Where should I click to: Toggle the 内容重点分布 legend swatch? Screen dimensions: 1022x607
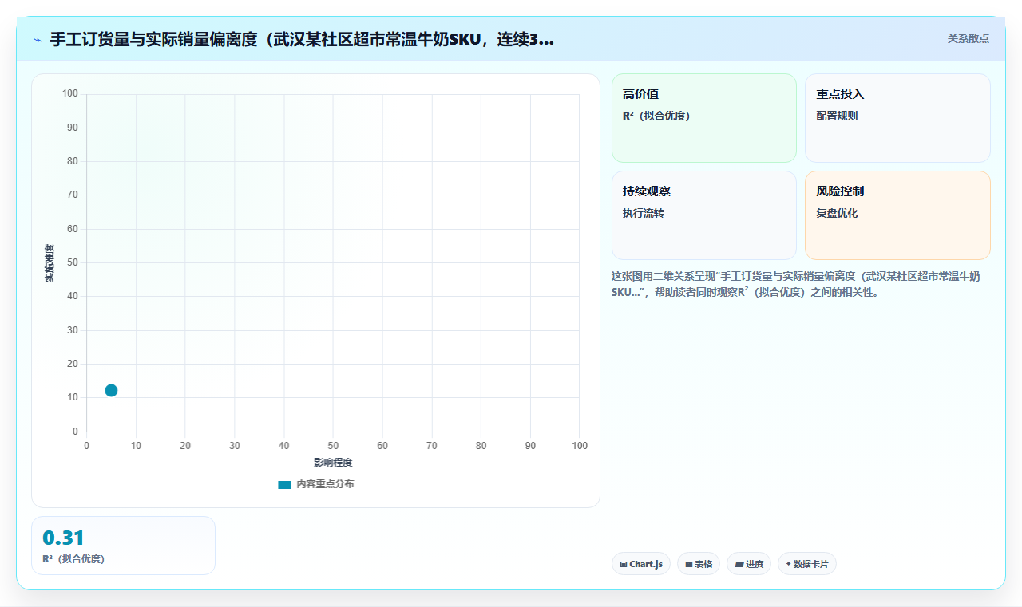pos(284,484)
